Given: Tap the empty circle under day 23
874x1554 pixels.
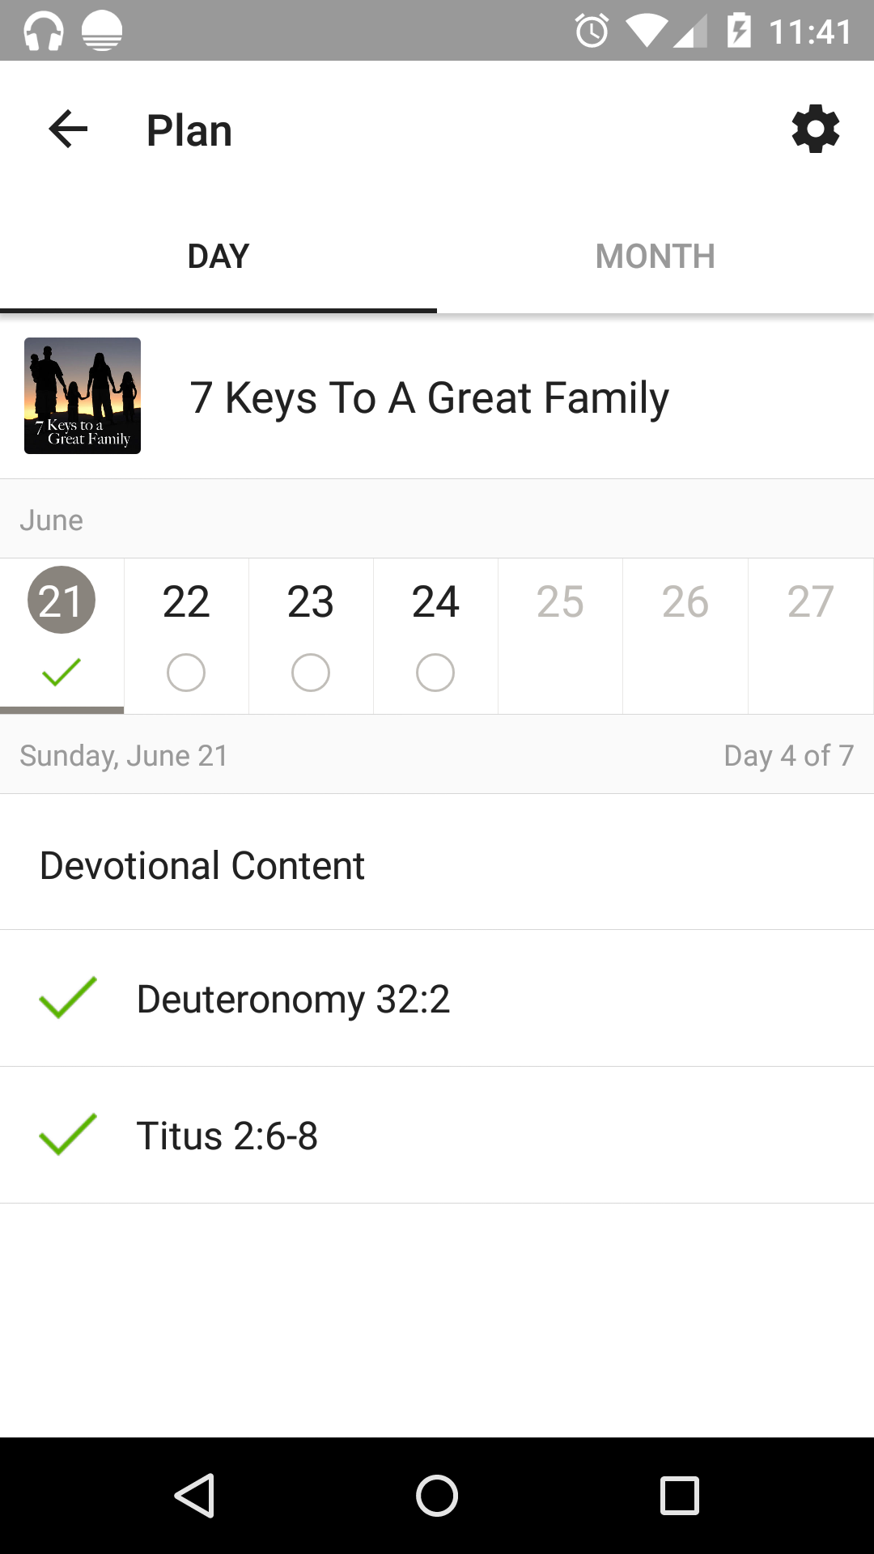Looking at the screenshot, I should click(x=311, y=673).
